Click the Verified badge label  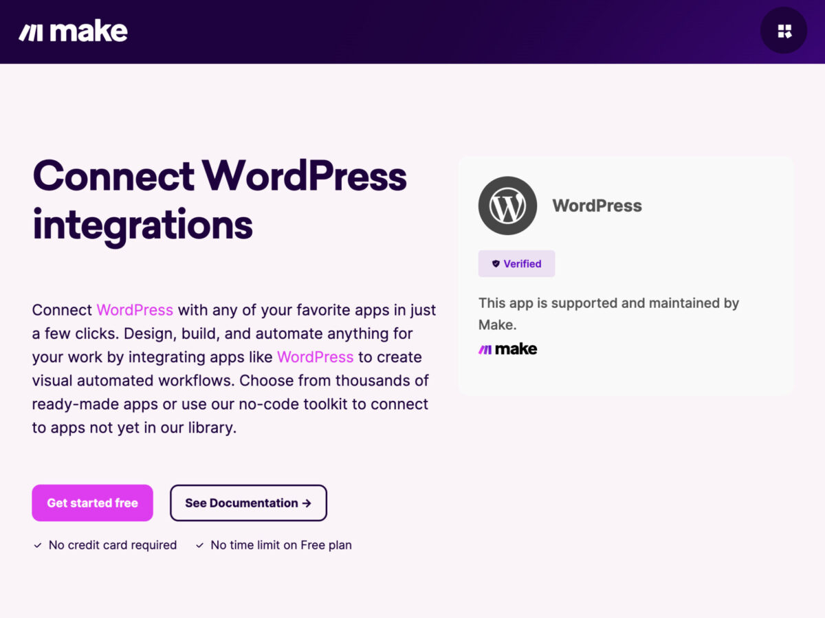point(522,264)
